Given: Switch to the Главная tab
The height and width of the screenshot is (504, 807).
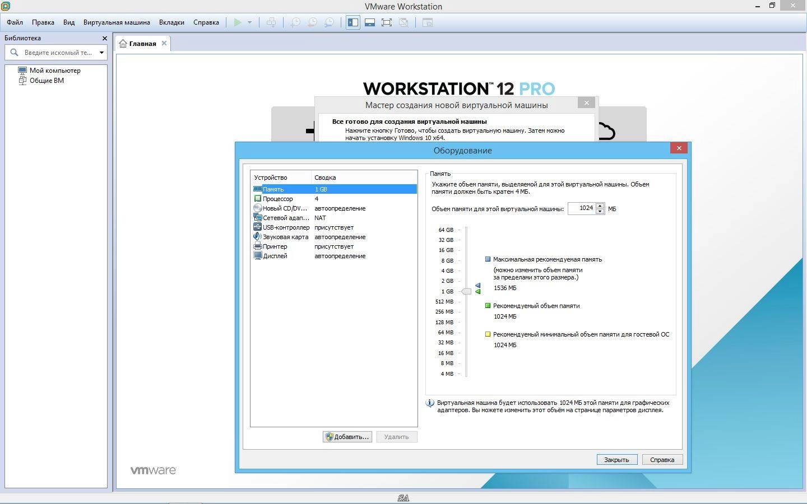Looking at the screenshot, I should pos(143,44).
